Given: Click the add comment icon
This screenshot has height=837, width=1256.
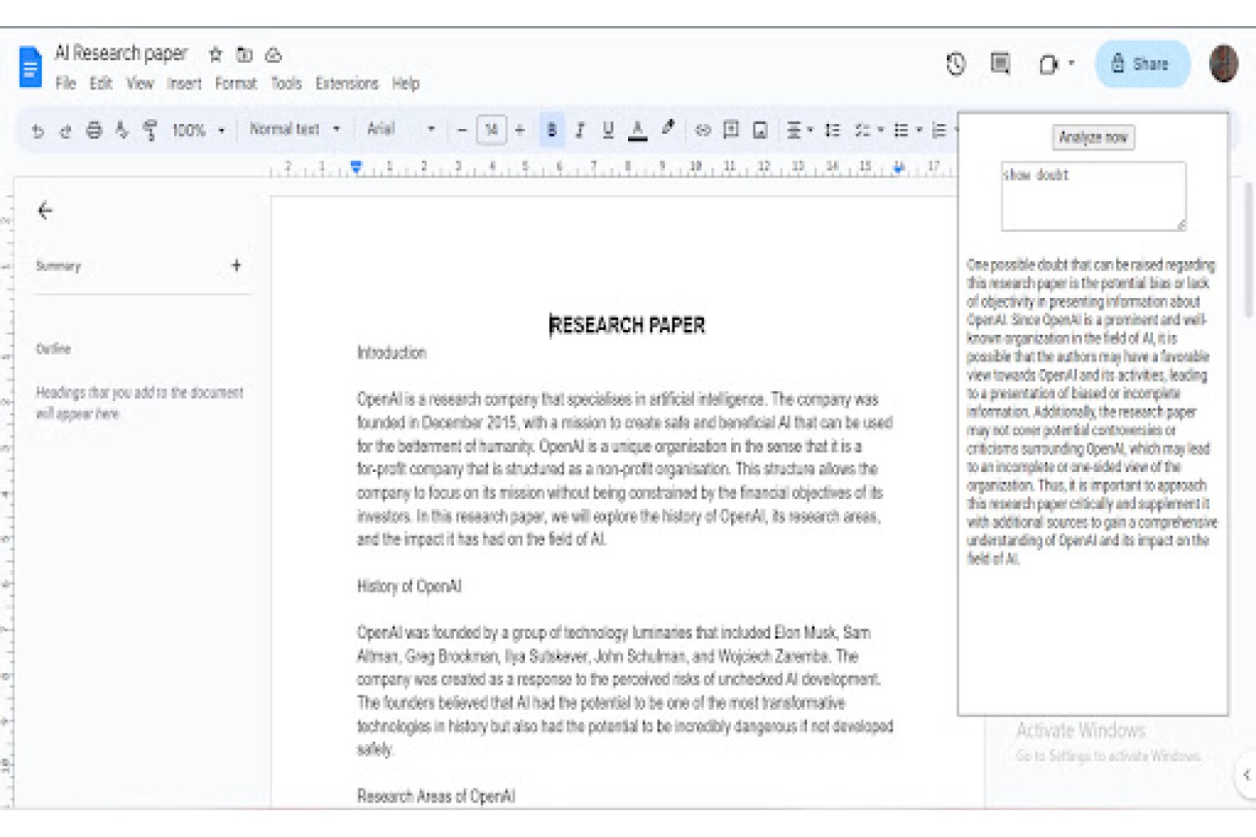Looking at the screenshot, I should [x=731, y=130].
